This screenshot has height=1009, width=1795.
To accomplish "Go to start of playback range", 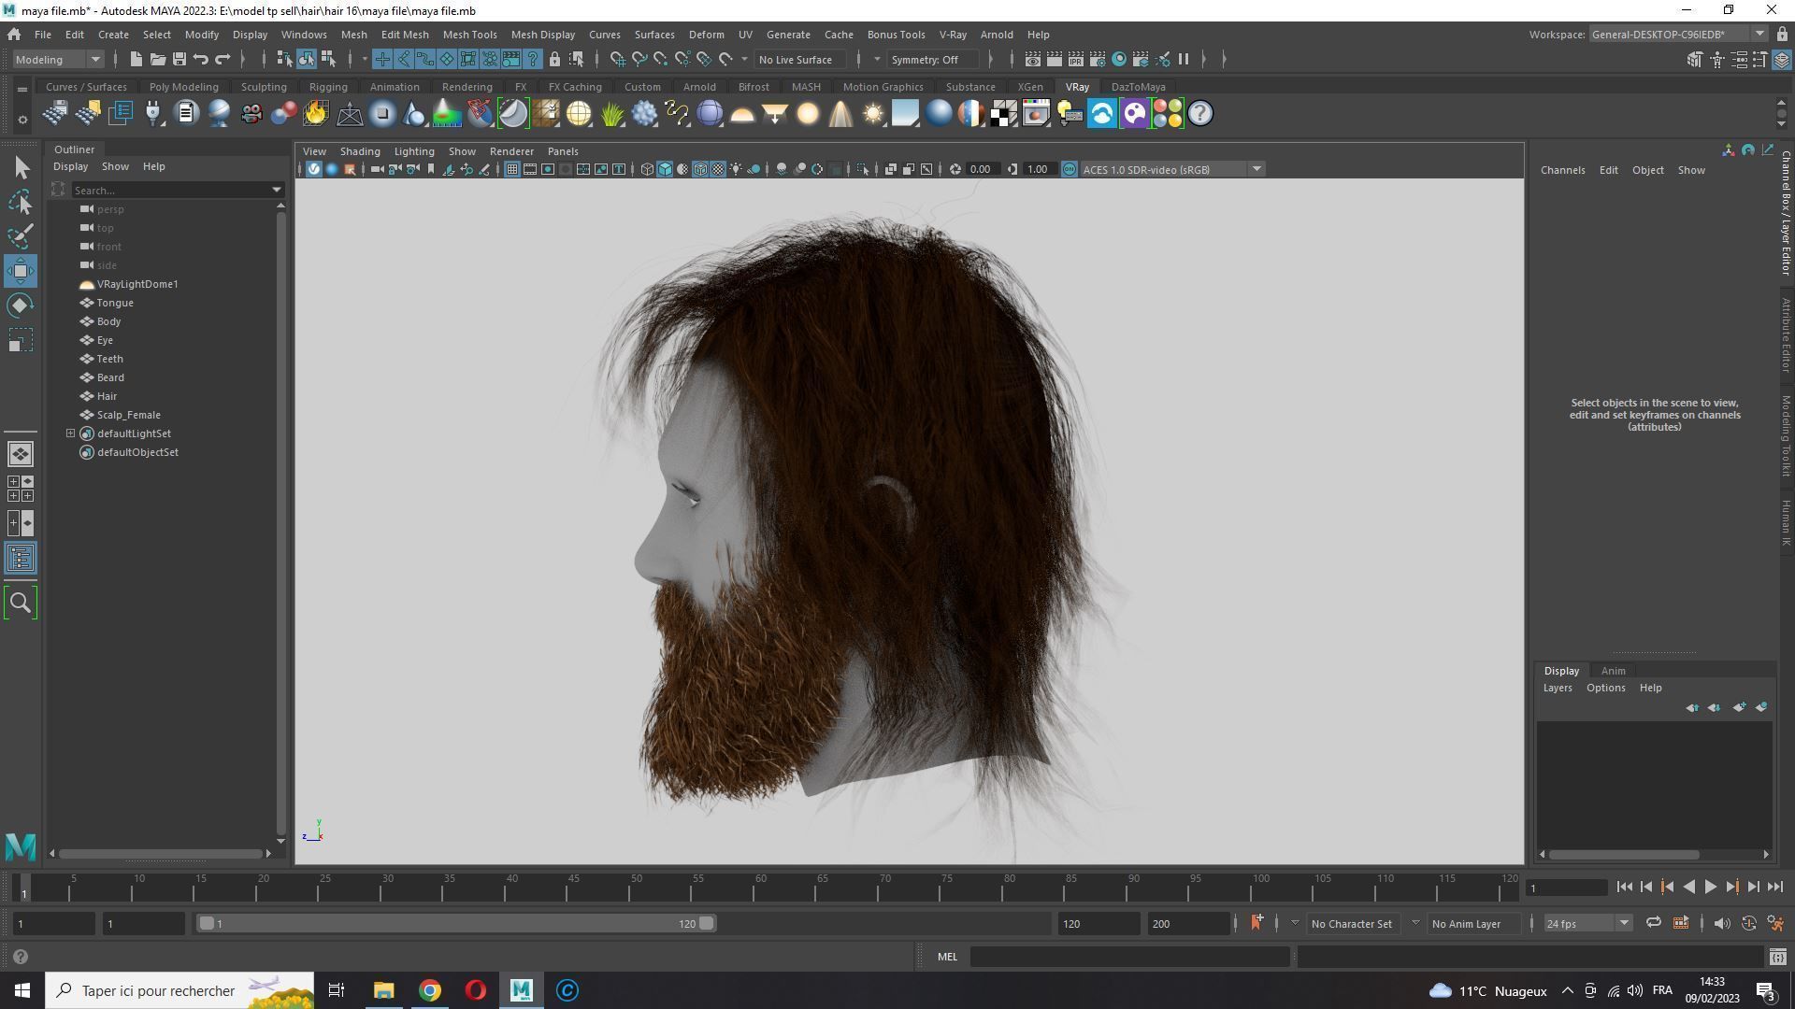I will tap(1624, 888).
